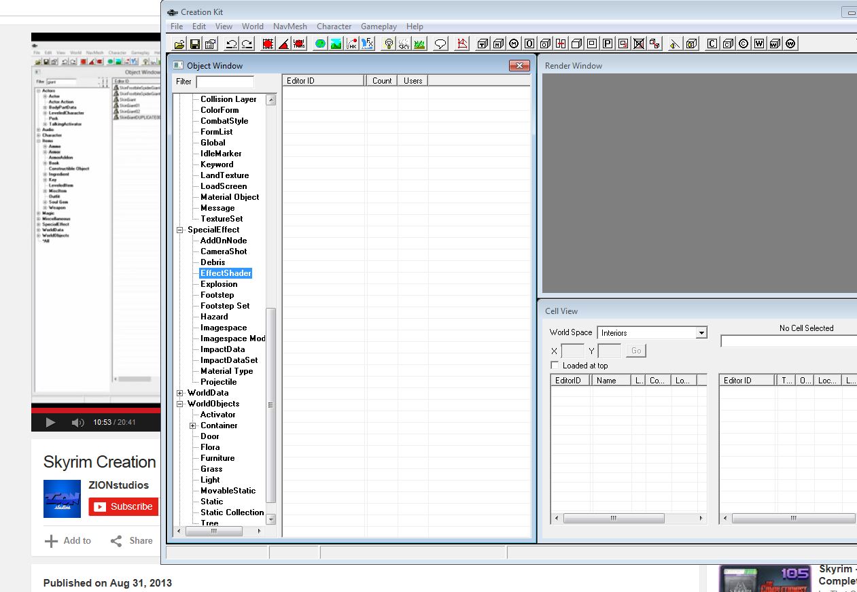Click the Object Window Filter input field
This screenshot has width=857, height=592.
click(x=224, y=82)
